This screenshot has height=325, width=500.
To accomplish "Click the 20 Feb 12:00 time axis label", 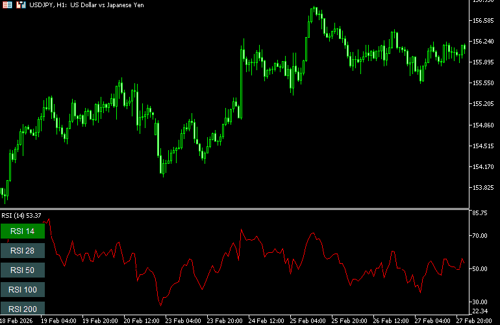I will click(142, 320).
